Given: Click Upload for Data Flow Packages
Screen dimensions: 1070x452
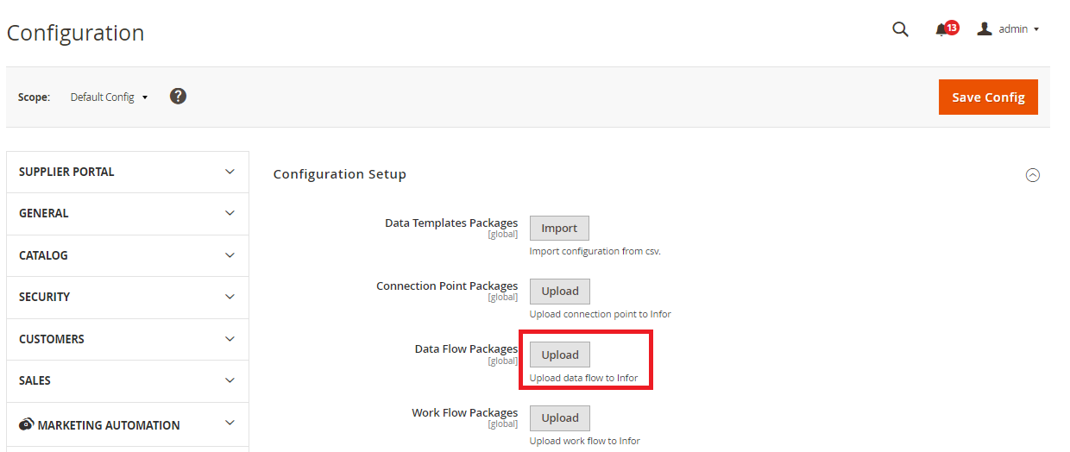Looking at the screenshot, I should 560,355.
